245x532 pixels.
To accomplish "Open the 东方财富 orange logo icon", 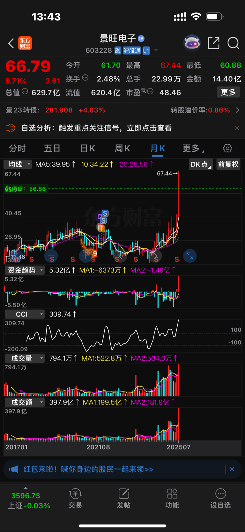I will (25, 43).
